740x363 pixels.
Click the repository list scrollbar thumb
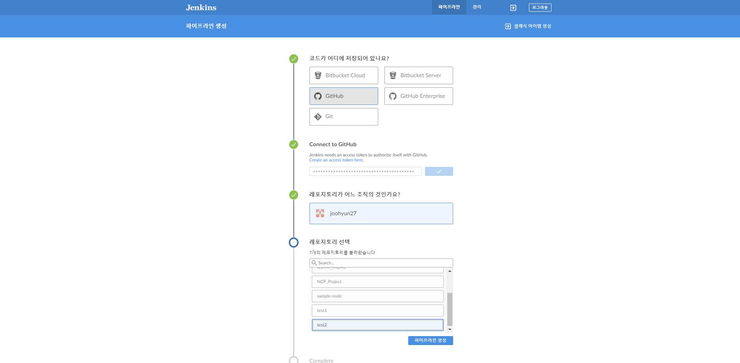pos(450,309)
